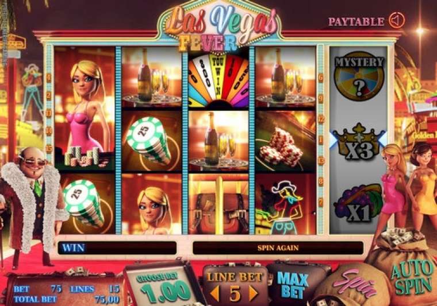
Task: Click the WIN amount display field
Action: click(x=117, y=248)
